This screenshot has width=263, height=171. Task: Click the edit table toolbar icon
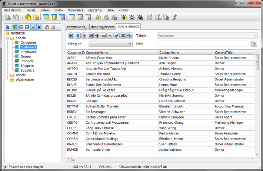point(54,17)
